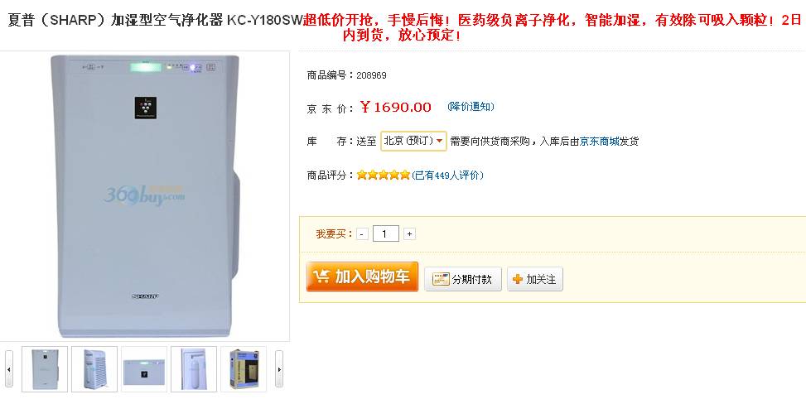This screenshot has width=806, height=404.
Task: Select the packaging box thumbnail
Action: 244,369
